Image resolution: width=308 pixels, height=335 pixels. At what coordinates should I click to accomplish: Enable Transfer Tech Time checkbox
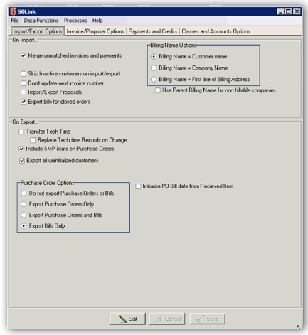click(x=21, y=132)
